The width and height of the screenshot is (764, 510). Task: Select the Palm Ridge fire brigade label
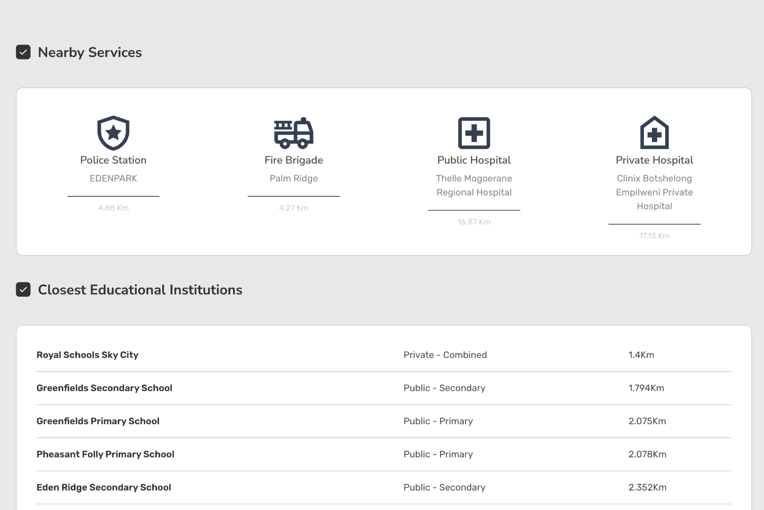pyautogui.click(x=294, y=178)
